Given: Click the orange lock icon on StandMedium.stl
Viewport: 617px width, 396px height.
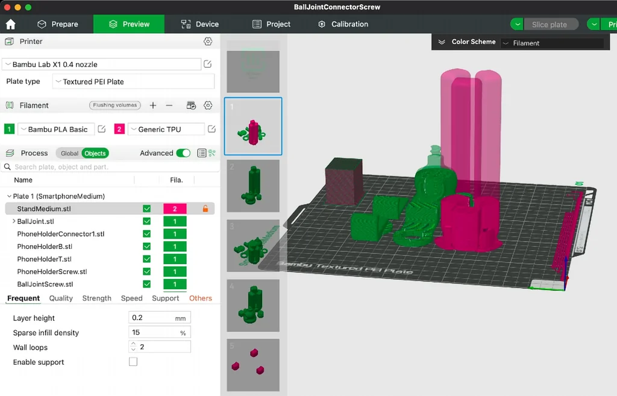Looking at the screenshot, I should [205, 209].
